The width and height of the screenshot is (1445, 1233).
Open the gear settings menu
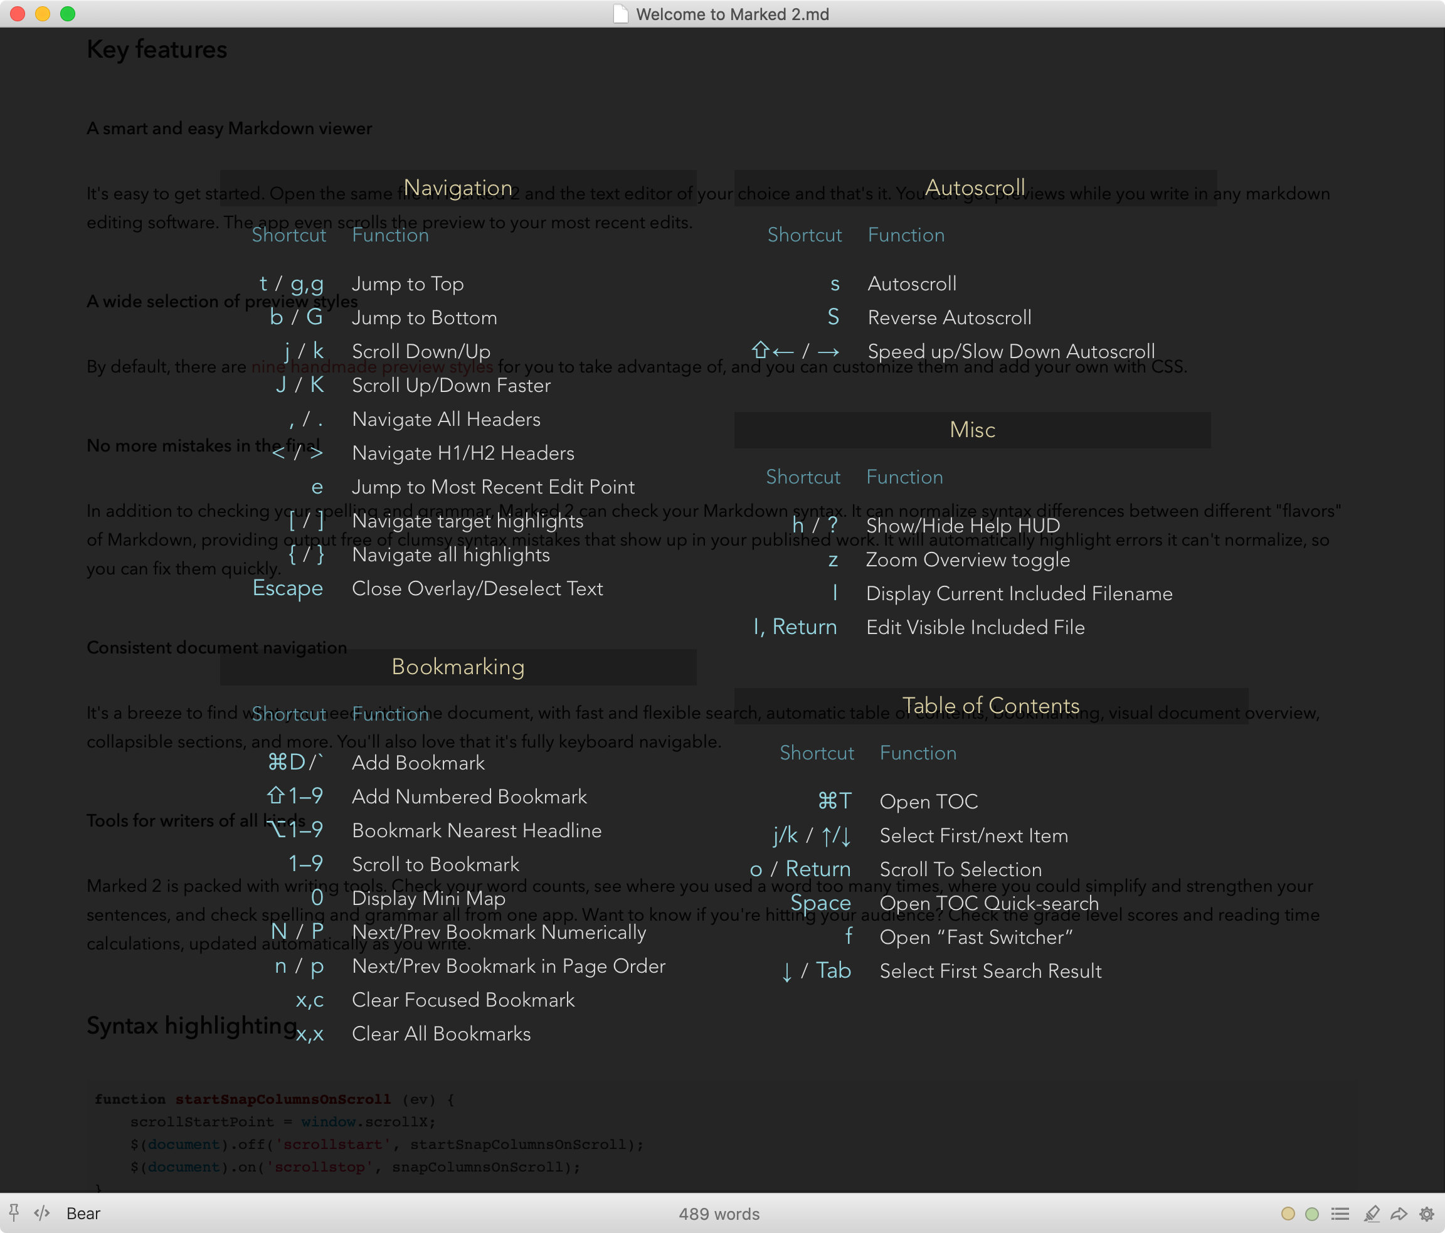coord(1427,1214)
